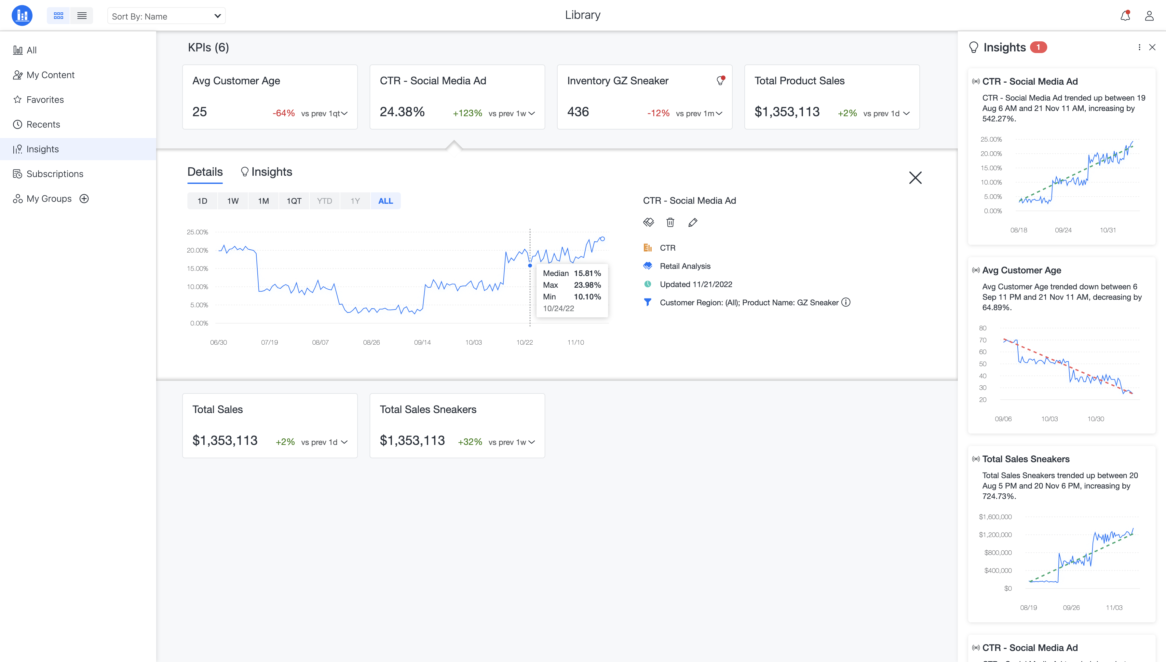Select the 1M time range
The height and width of the screenshot is (662, 1166).
click(x=264, y=201)
